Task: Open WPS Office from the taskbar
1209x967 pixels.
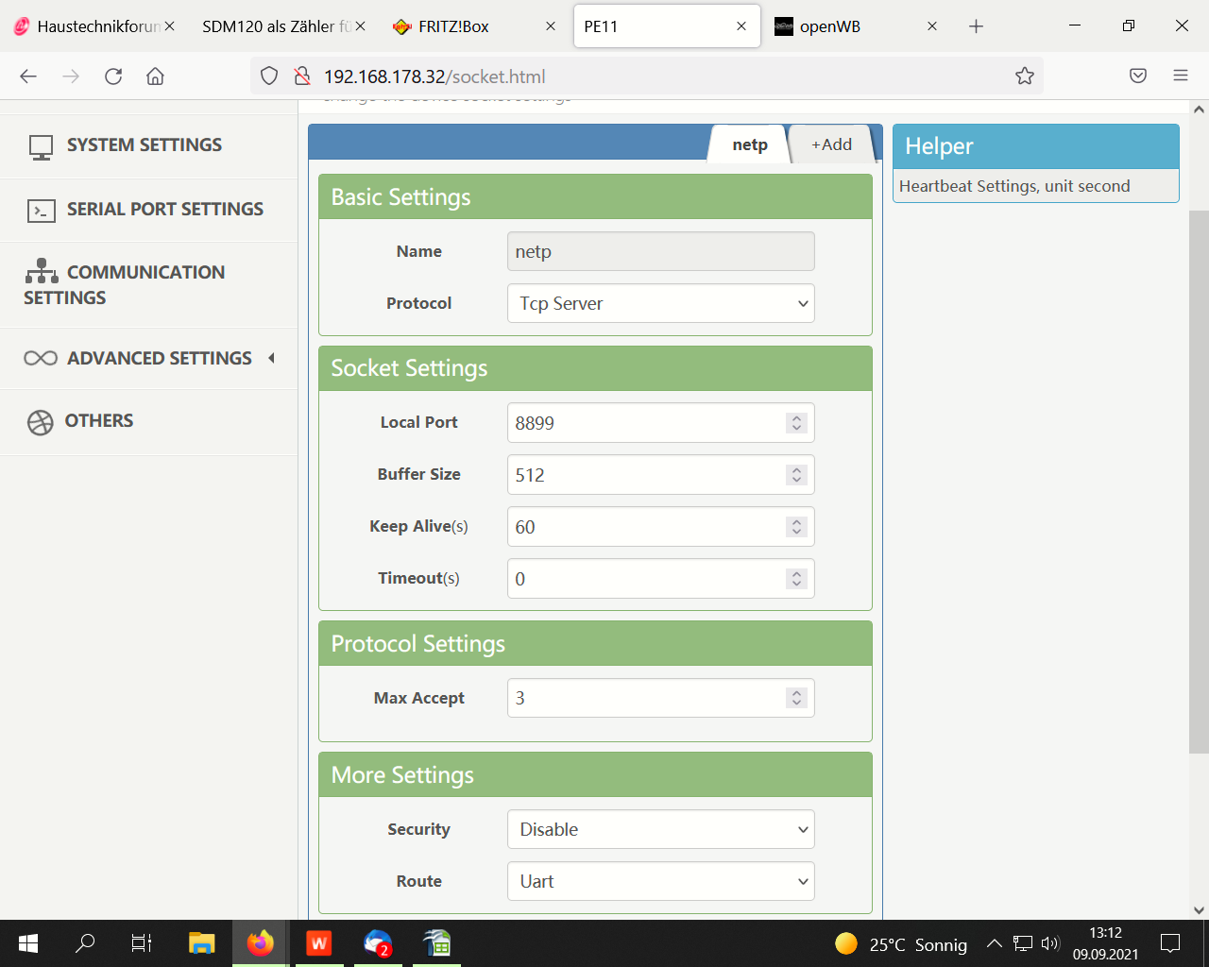Action: coord(319,943)
